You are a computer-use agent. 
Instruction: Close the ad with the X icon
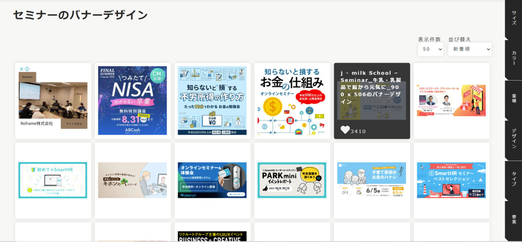[x=22, y=69]
